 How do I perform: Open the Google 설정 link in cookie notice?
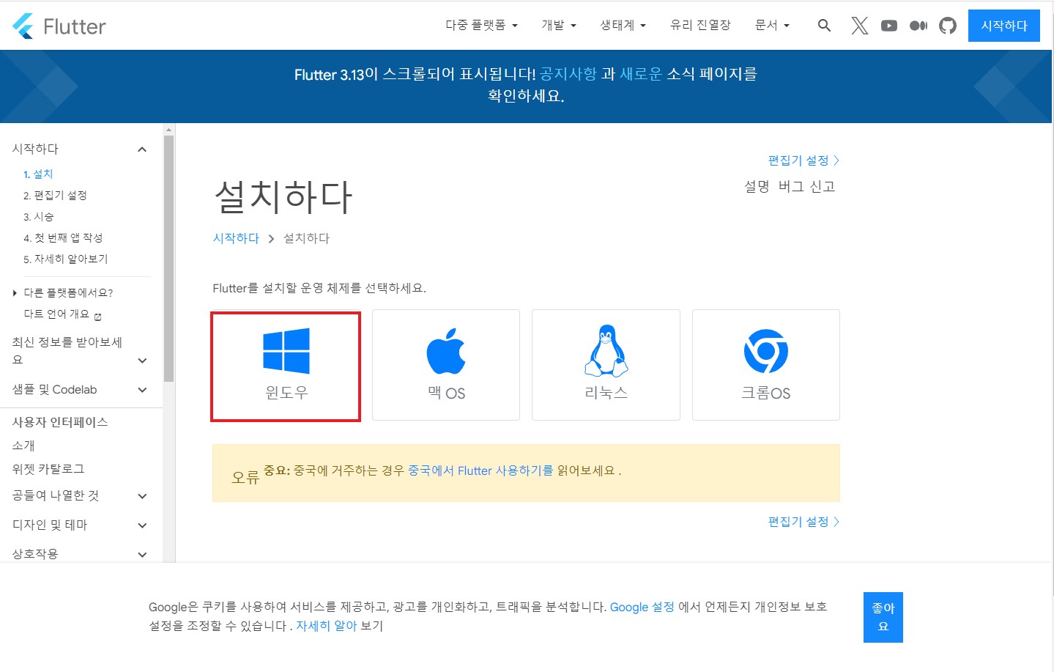click(x=642, y=607)
